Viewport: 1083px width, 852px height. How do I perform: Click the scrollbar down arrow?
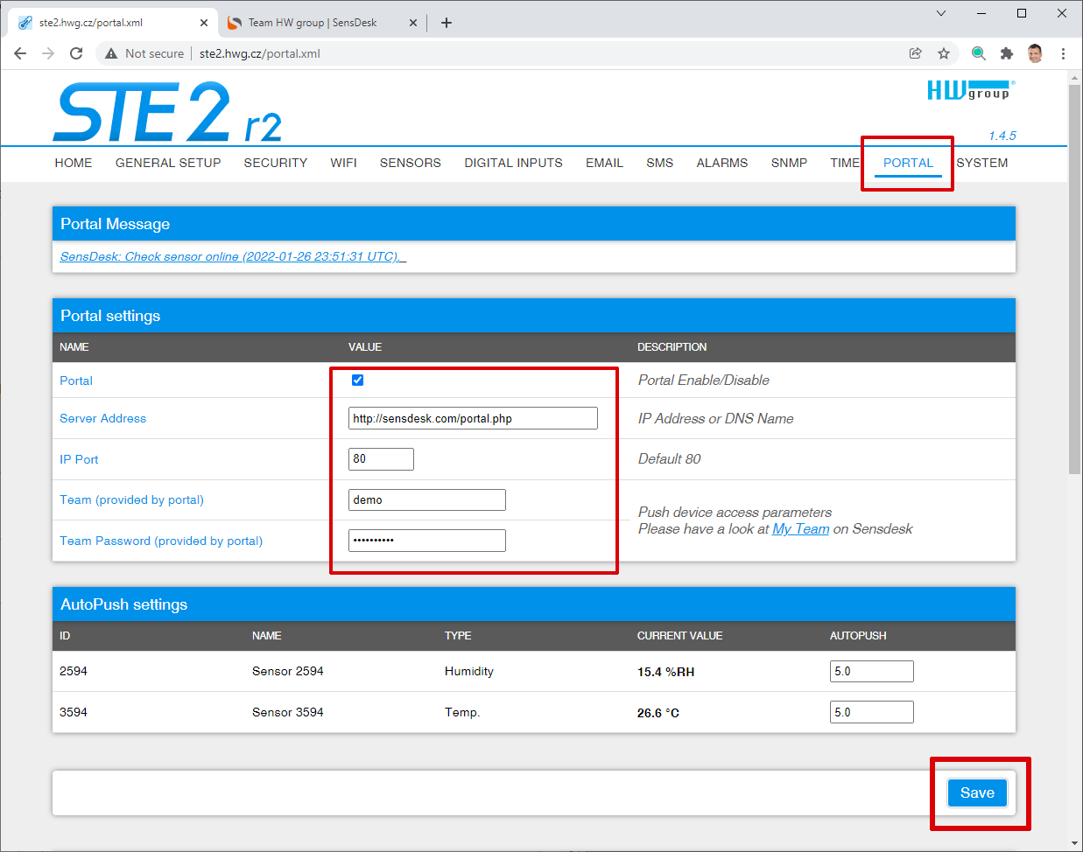(1075, 844)
